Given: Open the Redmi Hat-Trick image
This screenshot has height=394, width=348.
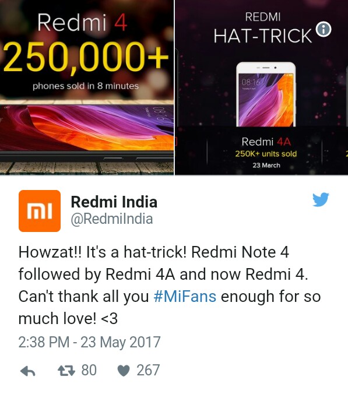Looking at the screenshot, I should click(262, 87).
